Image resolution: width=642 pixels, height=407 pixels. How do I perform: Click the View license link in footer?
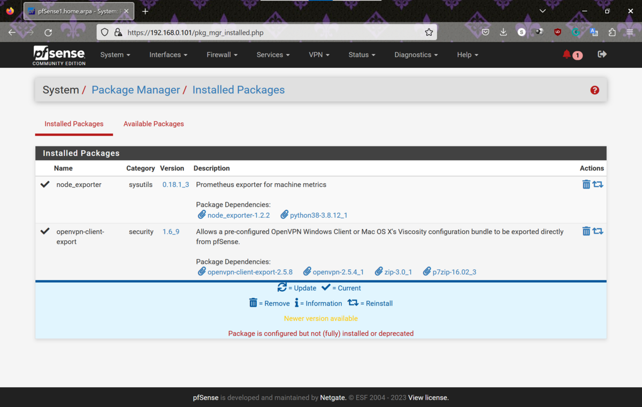point(427,397)
